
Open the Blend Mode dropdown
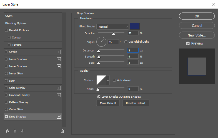click(x=113, y=27)
